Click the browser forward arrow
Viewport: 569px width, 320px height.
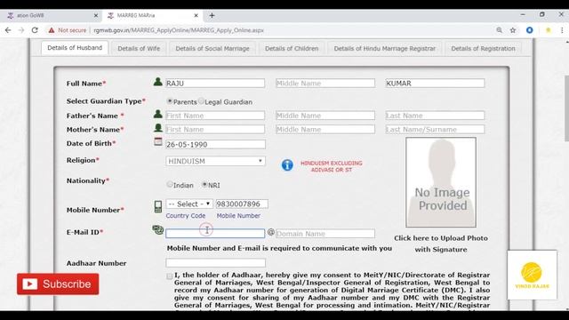pos(21,30)
